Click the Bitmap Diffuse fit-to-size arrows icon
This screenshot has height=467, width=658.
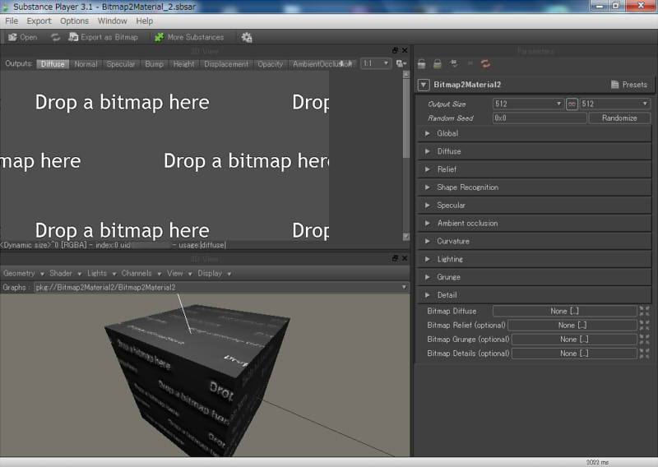click(x=644, y=311)
